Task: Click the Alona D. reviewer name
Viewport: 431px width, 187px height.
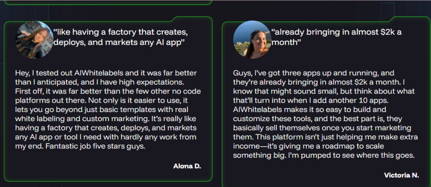Action: pos(187,166)
